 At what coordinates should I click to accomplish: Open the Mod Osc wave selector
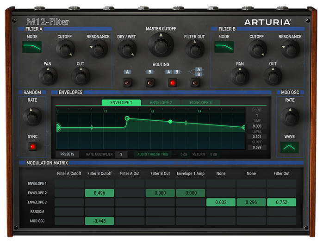point(289,147)
